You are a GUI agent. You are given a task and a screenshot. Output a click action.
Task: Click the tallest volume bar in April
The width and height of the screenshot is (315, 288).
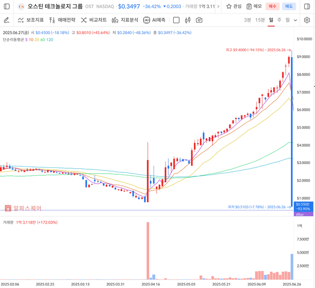(x=148, y=251)
